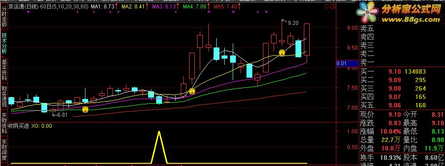Click the red diamond icon above the chart
This screenshot has height=166, width=445.
[327, 6]
